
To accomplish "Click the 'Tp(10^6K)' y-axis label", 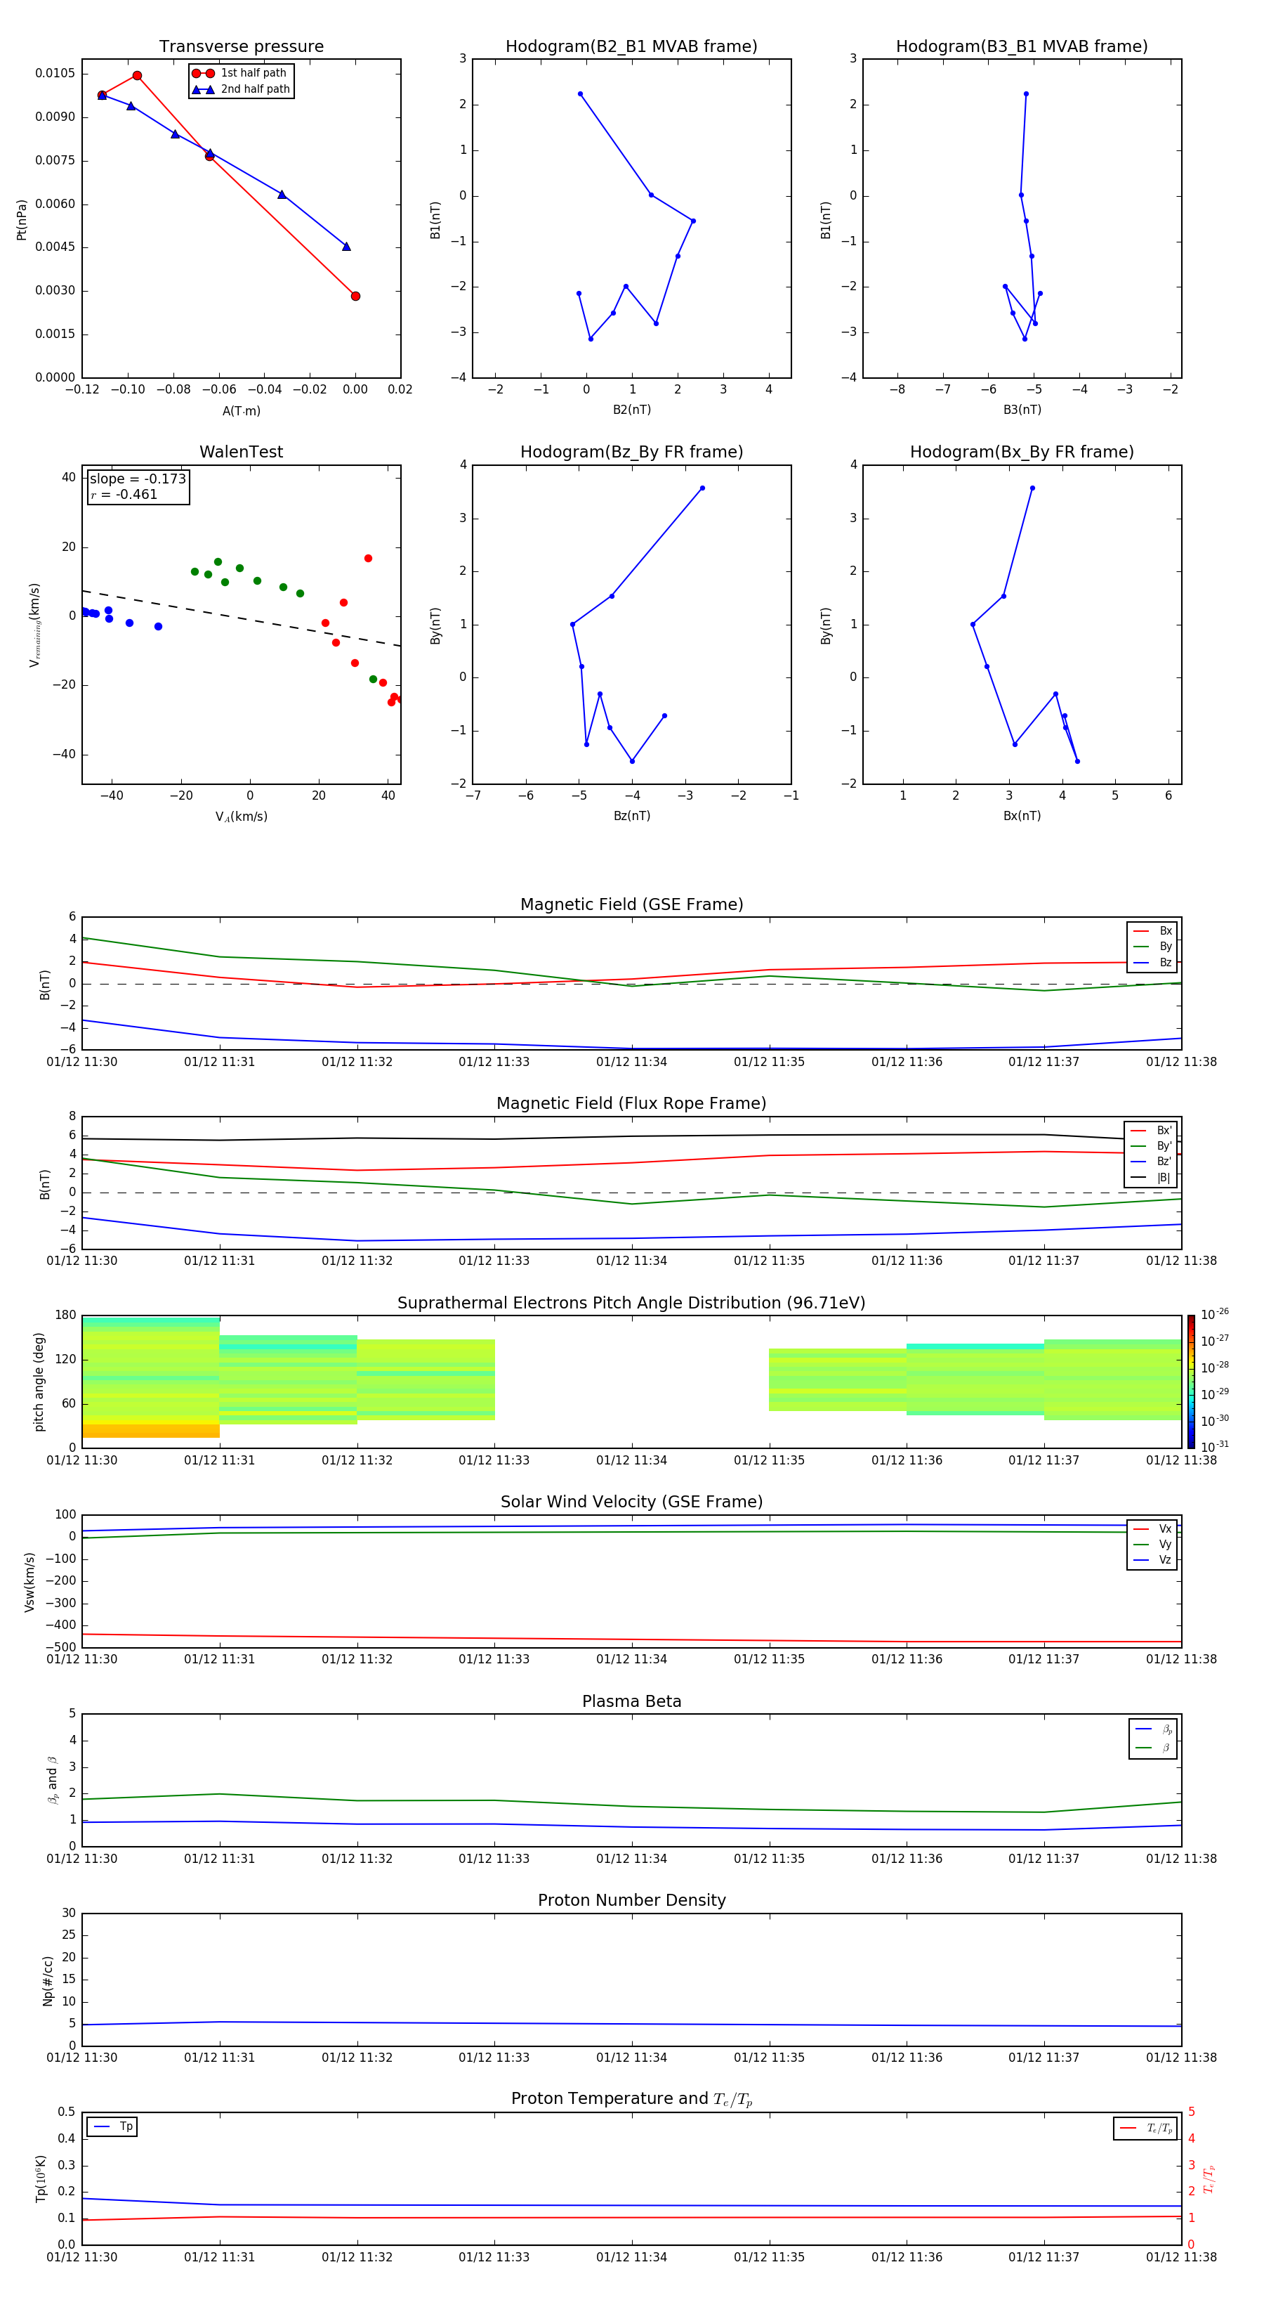I will pyautogui.click(x=41, y=2178).
